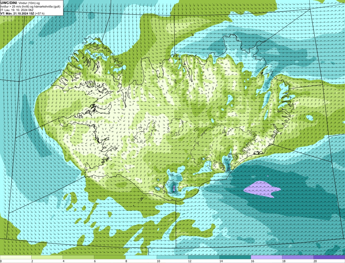Viewport: 345px width, 263px height.
Task: Click the light purple 16–18 m/s scale swatch
Action: 267,257
